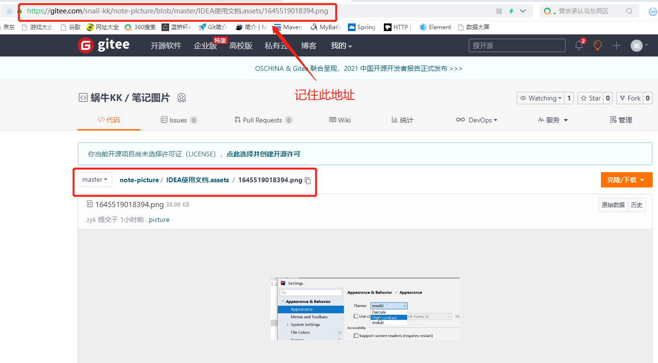Switch to the 代码 tab
658x363 pixels.
(109, 120)
